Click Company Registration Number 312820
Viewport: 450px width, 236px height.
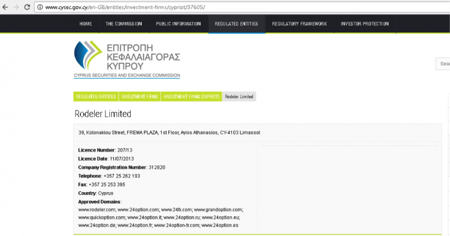pyautogui.click(x=122, y=167)
